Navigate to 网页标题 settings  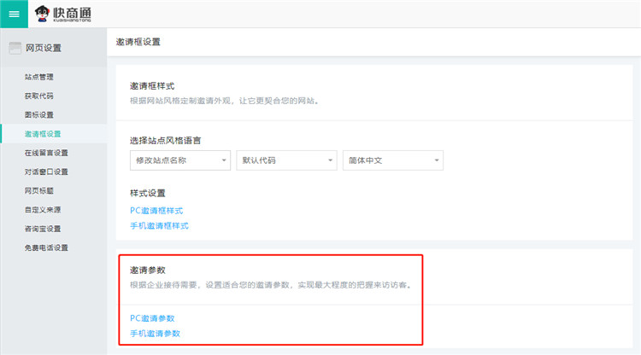pyautogui.click(x=39, y=190)
